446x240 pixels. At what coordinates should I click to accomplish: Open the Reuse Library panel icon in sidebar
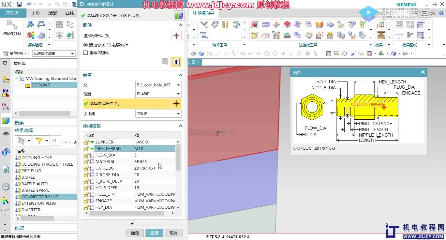(5, 120)
